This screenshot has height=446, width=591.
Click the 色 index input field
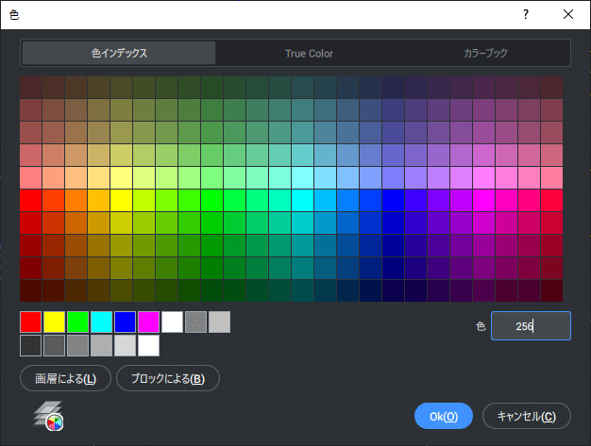[531, 326]
